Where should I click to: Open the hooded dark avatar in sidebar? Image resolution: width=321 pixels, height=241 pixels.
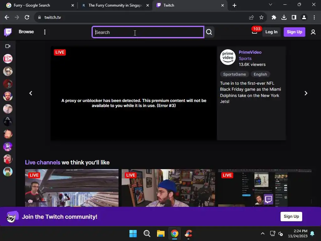click(x=8, y=121)
